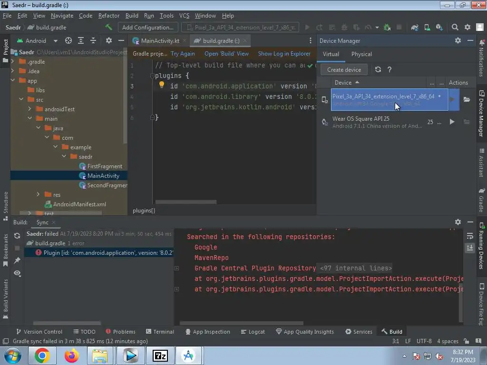Toggle Running Devices side tool window

(482, 246)
